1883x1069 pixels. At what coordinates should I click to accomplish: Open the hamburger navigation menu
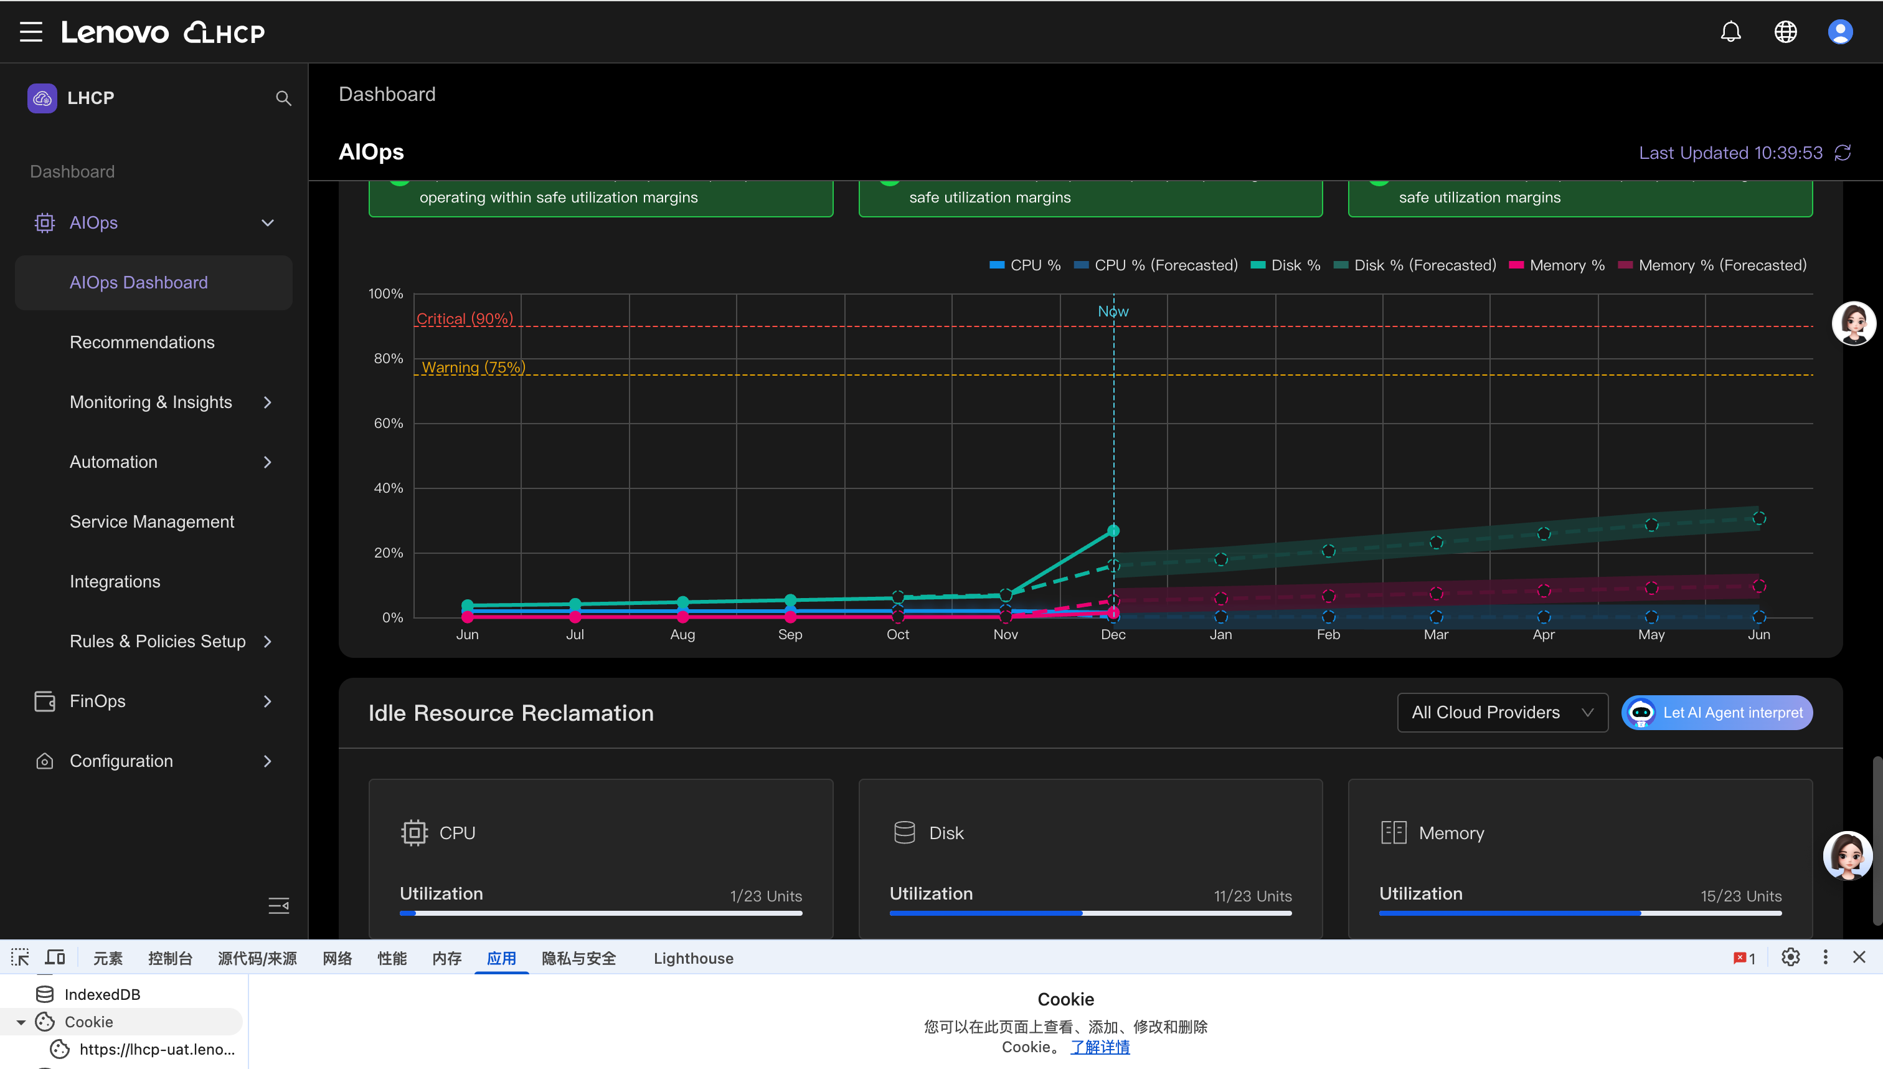tap(31, 32)
